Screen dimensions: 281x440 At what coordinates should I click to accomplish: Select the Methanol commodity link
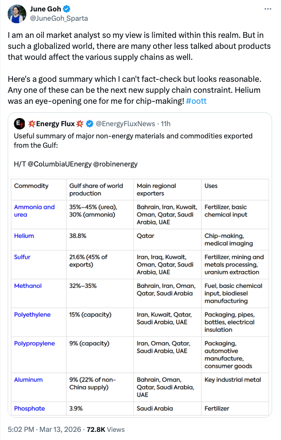coord(28,286)
